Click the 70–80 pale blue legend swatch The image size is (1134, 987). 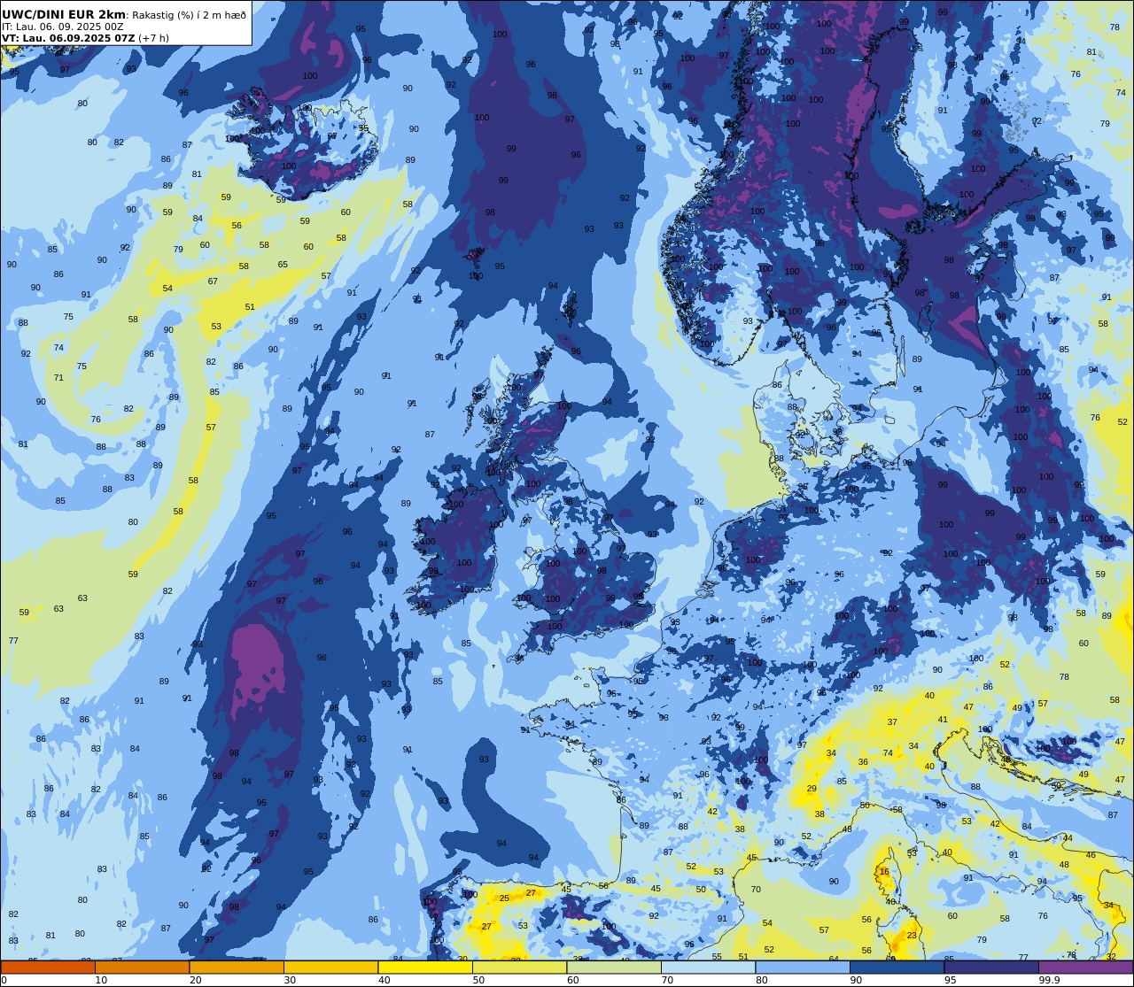tap(708, 968)
